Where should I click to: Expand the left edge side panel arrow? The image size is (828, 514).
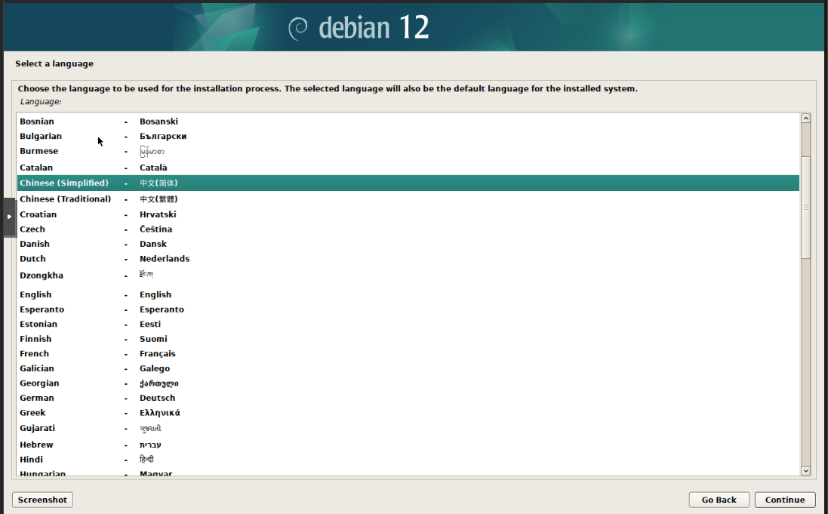coord(9,217)
